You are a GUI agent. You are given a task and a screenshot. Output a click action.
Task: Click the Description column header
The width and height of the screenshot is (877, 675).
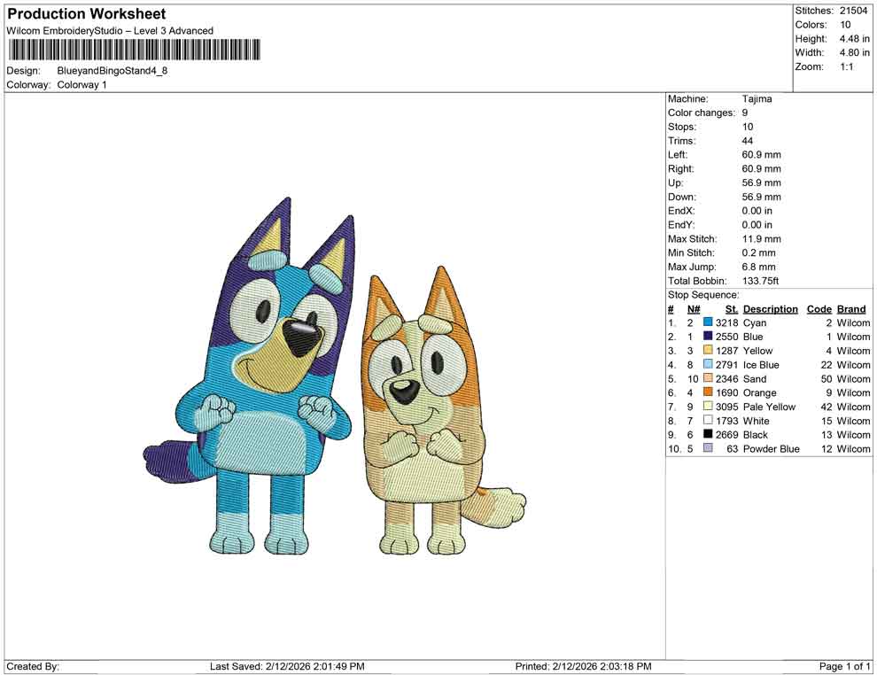(771, 308)
